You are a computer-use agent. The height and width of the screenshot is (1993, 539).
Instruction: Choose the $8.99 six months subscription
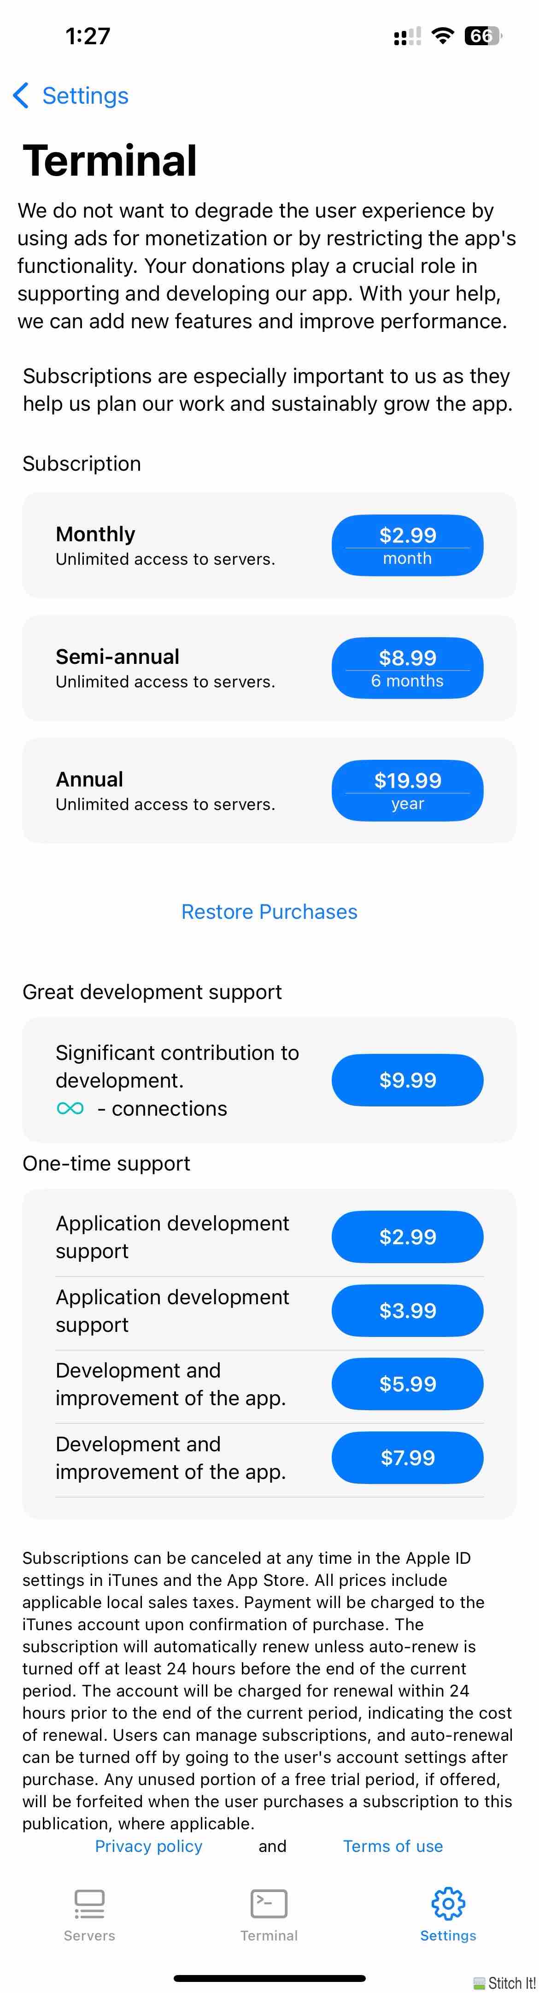pyautogui.click(x=408, y=668)
